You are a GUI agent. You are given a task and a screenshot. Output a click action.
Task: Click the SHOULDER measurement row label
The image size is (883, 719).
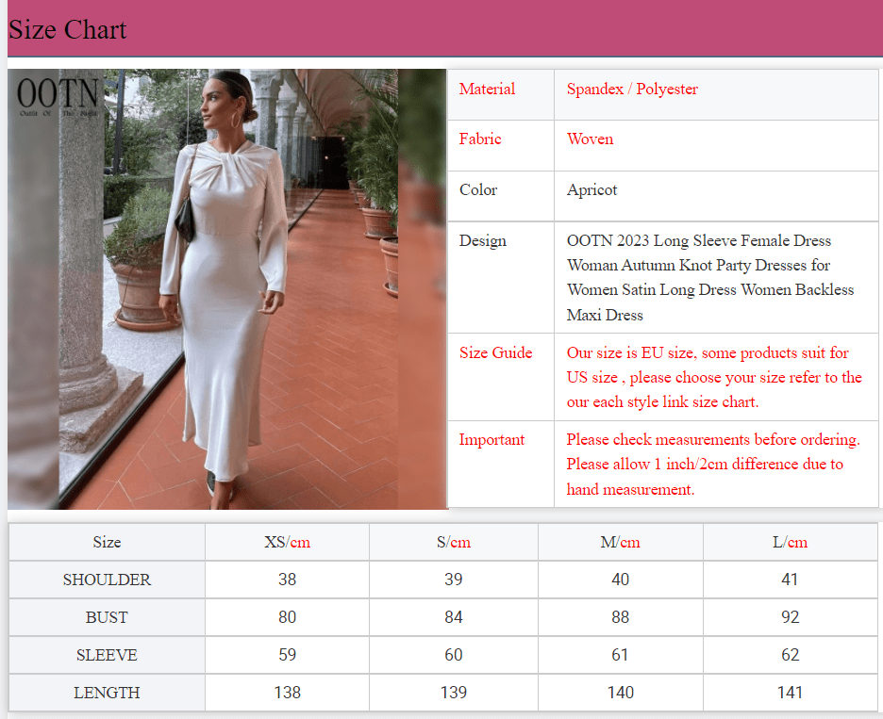(107, 580)
